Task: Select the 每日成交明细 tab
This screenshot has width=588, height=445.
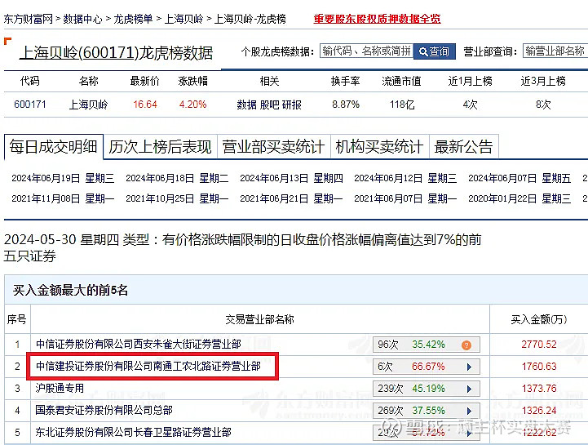Action: click(54, 146)
